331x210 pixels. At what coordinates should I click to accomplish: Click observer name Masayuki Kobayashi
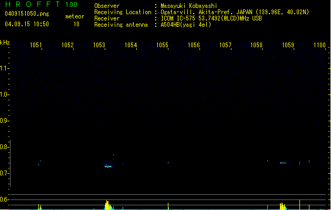pyautogui.click(x=189, y=6)
